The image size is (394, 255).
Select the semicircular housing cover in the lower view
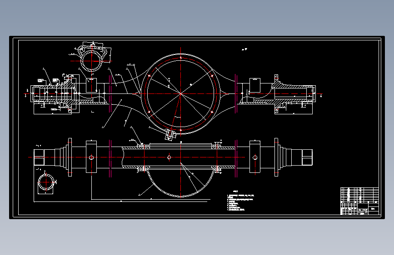(x=180, y=183)
